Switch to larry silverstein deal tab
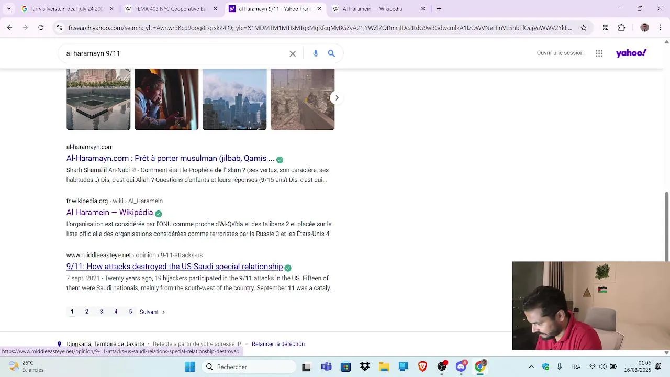This screenshot has width=670, height=377. point(67,9)
